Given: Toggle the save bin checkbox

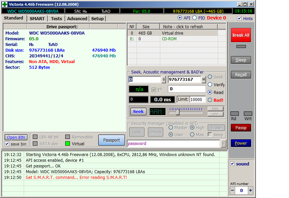Looking at the screenshot, I should click(7, 144).
